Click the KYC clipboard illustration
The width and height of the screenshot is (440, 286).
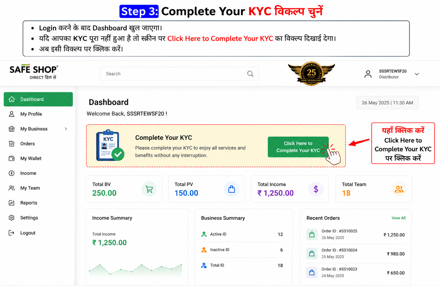pyautogui.click(x=110, y=145)
